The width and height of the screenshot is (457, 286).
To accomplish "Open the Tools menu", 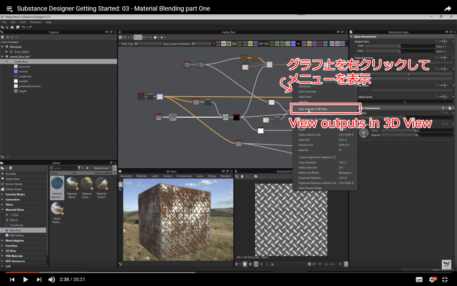I will pyautogui.click(x=23, y=22).
